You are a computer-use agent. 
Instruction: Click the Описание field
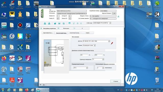72,13
